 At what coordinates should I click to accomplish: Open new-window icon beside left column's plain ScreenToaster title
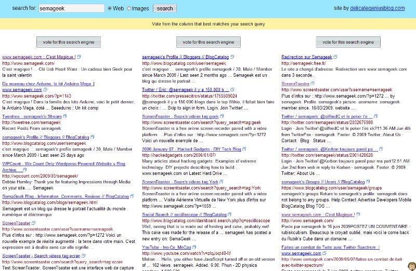[33, 223]
